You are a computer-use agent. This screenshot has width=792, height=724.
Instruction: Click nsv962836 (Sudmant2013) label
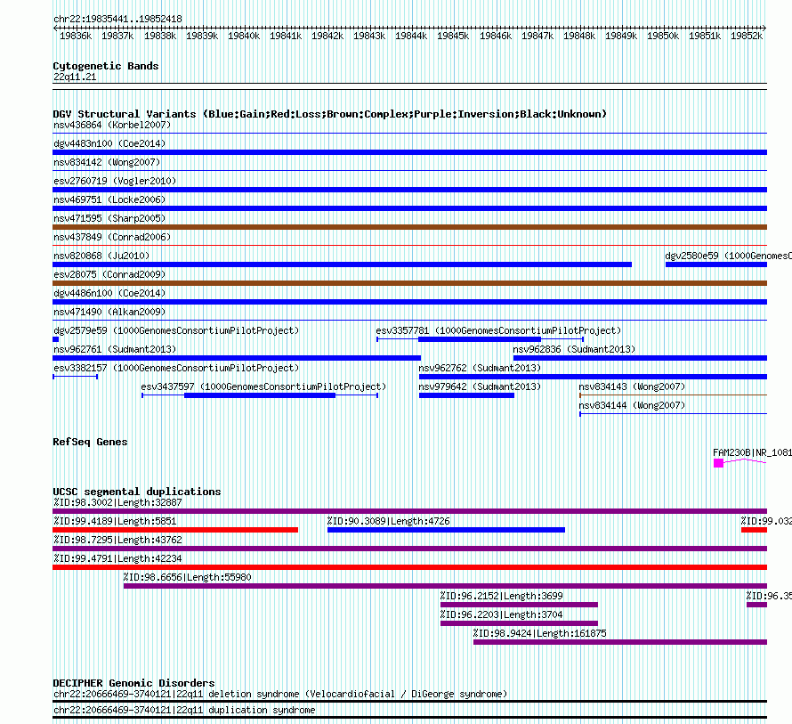tap(574, 349)
